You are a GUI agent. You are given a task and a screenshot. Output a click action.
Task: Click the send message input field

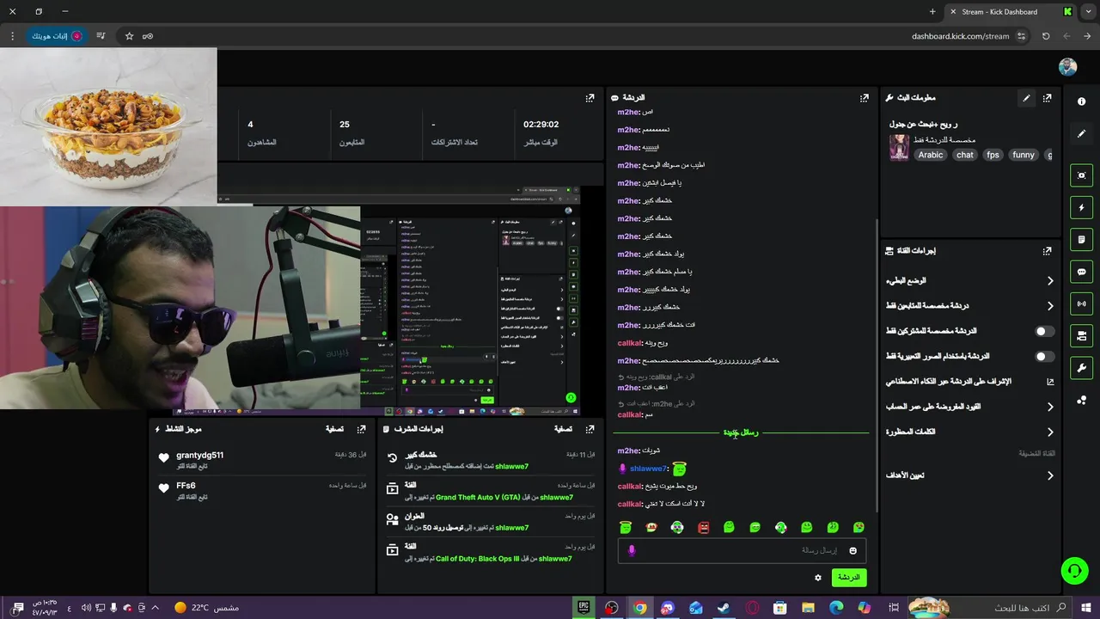(742, 550)
